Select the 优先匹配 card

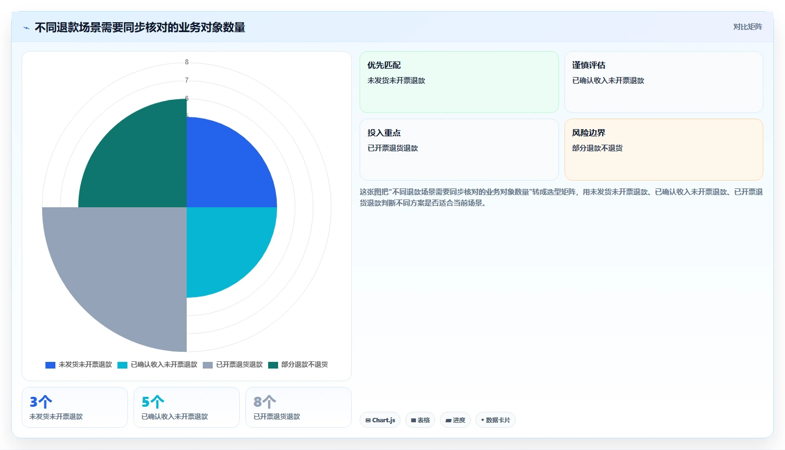(459, 82)
